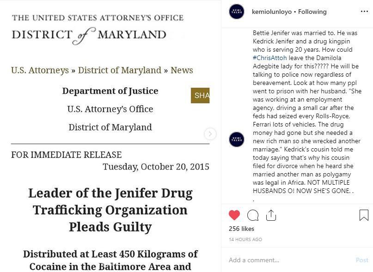373x272 pixels.
Task: Save post with the bookmark icon
Action: (364, 215)
